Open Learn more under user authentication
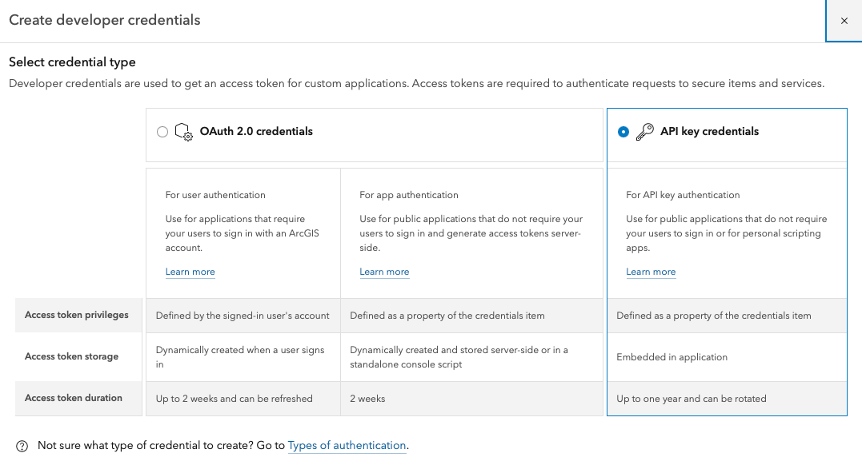This screenshot has width=862, height=465. pos(190,272)
